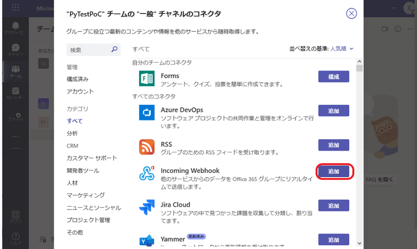Open the Teams app launcher grid
Image resolution: width=417 pixels, height=249 pixels.
coord(16,7)
